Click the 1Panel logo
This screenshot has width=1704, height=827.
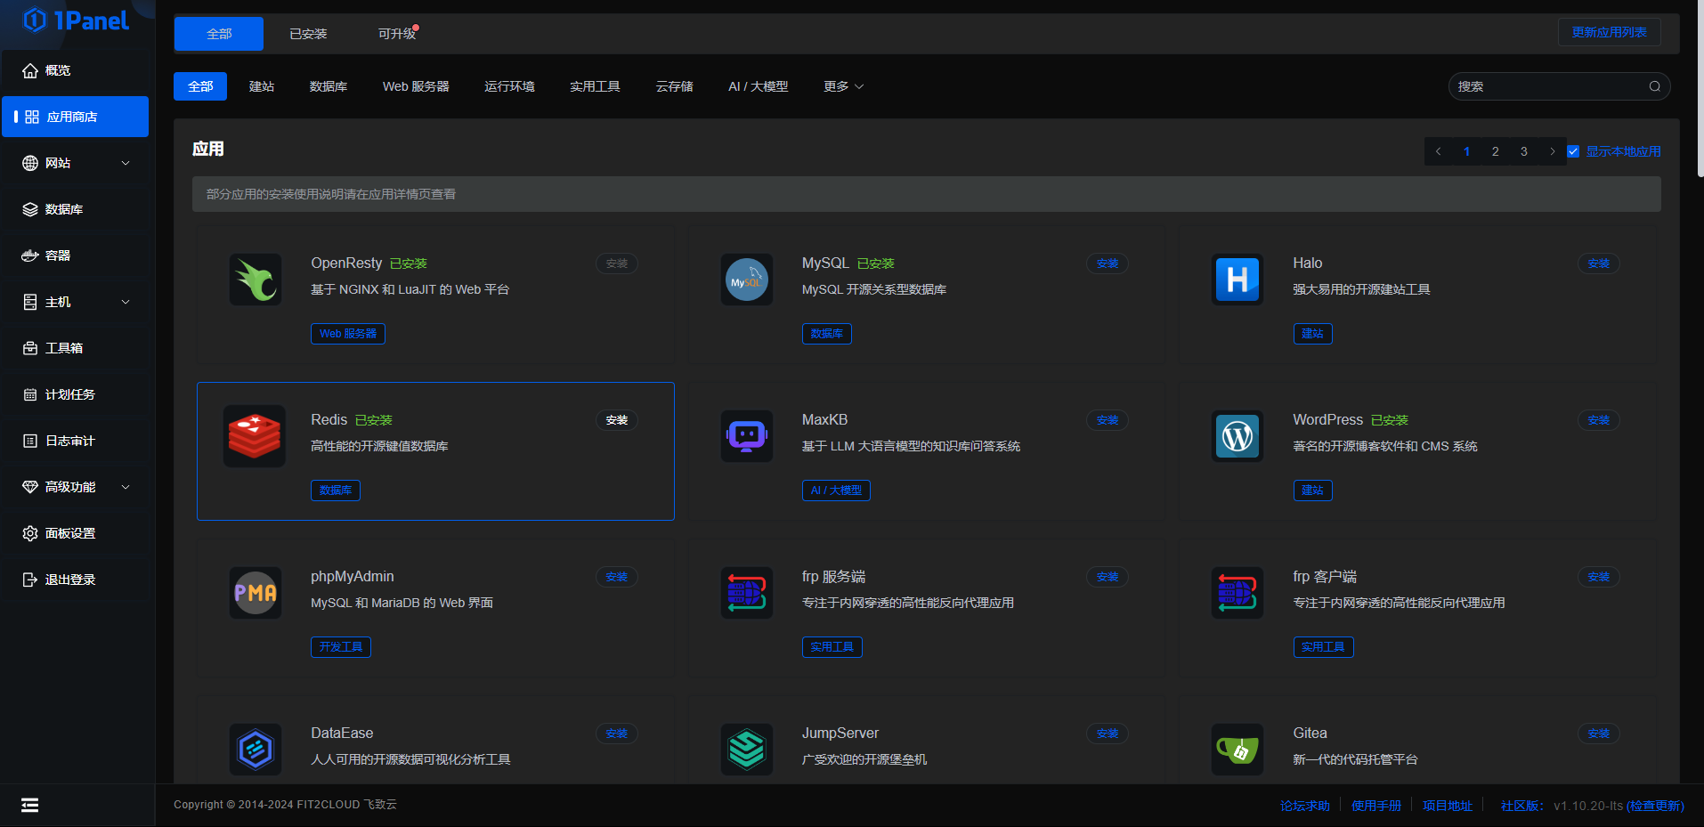coord(77,20)
